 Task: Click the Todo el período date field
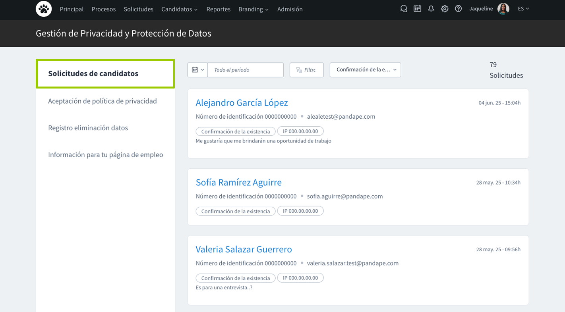coord(245,70)
